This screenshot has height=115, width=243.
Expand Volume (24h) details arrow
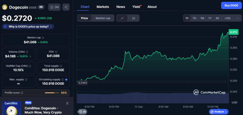30,56
